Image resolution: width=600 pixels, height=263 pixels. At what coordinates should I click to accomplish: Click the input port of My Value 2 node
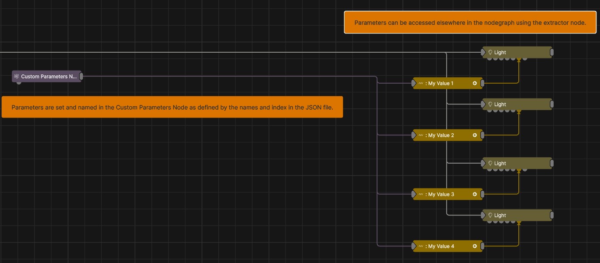tap(414, 135)
